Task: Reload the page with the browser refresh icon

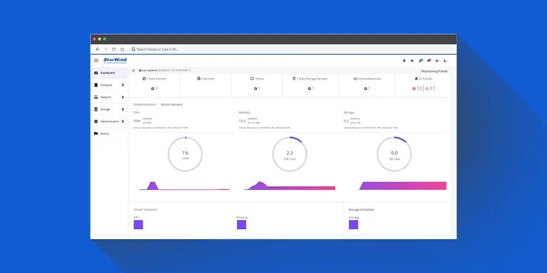Action: coord(114,50)
